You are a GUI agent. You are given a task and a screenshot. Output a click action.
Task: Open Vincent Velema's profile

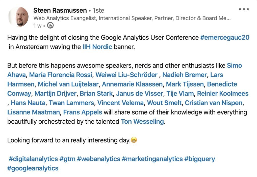pos(121,103)
